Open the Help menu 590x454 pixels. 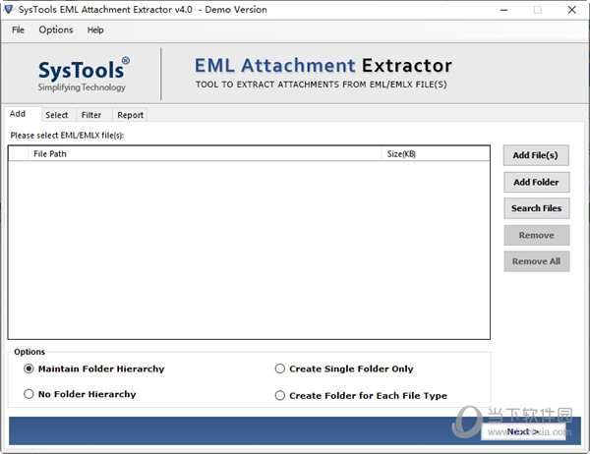(x=95, y=29)
